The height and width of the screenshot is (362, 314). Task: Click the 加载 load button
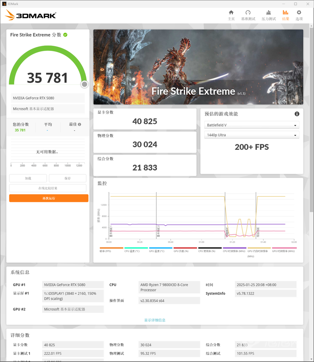coord(28,178)
